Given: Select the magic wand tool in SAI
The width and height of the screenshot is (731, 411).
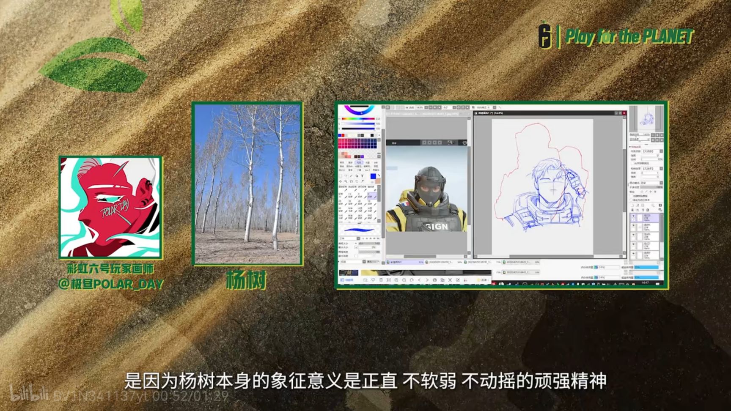Looking at the screenshot, I should pos(351,176).
